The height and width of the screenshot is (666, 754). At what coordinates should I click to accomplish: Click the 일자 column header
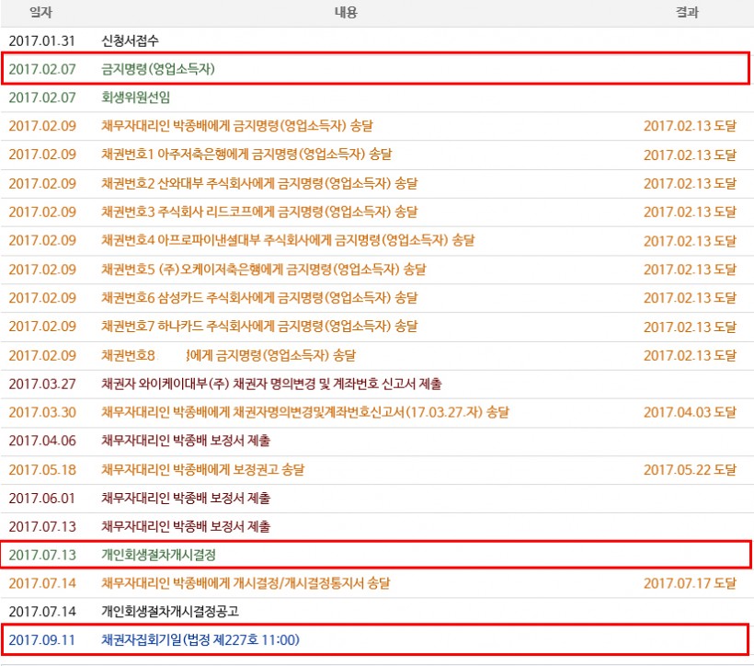click(x=40, y=12)
